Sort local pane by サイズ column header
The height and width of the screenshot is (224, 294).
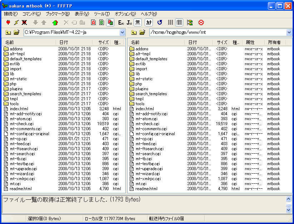coord(101,42)
